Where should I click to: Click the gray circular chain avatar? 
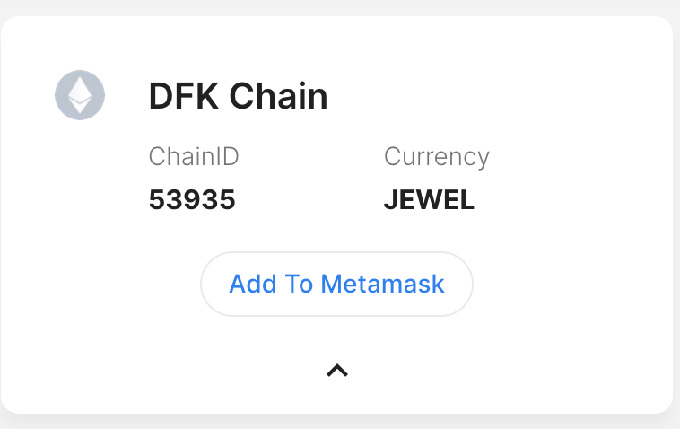[80, 95]
